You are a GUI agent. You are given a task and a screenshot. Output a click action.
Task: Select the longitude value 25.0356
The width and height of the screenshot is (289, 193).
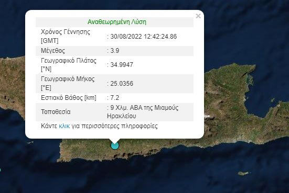[122, 84]
